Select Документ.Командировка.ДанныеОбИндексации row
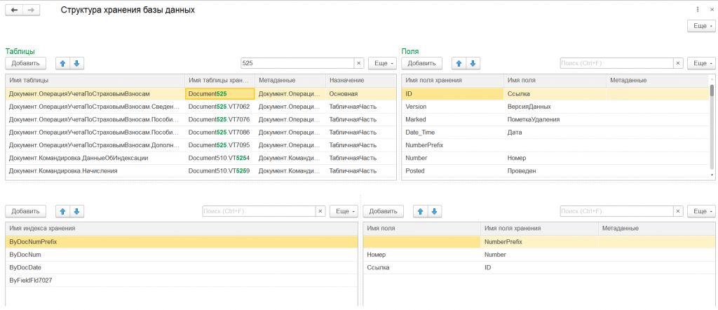This screenshot has height=310, width=718. pos(201,158)
